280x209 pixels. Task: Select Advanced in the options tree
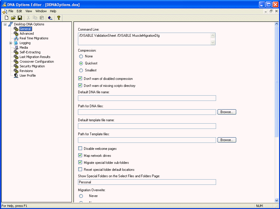pyautogui.click(x=27, y=34)
